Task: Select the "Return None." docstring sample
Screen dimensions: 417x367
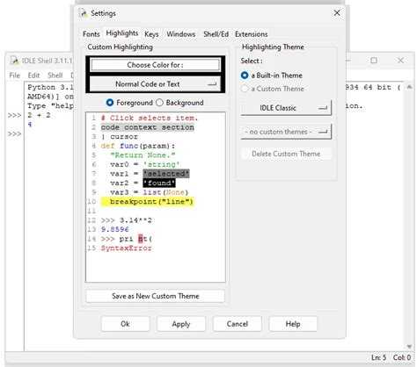Action: (x=143, y=155)
